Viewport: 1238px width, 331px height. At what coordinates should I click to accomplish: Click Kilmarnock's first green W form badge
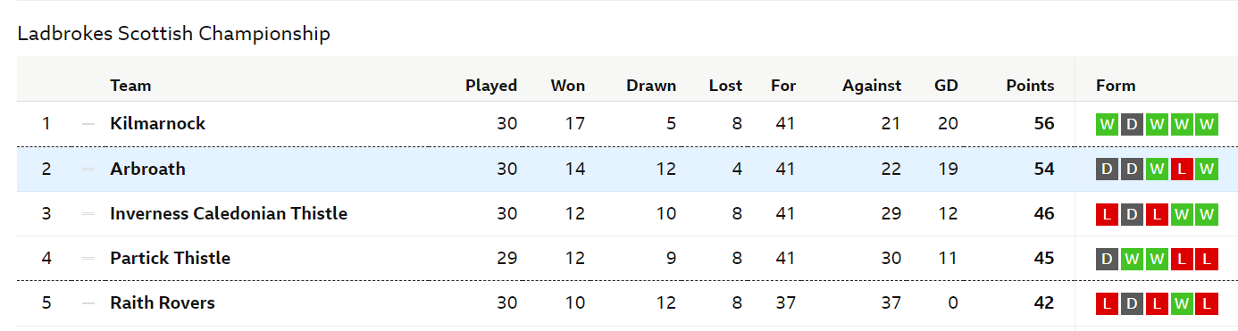coord(1107,124)
